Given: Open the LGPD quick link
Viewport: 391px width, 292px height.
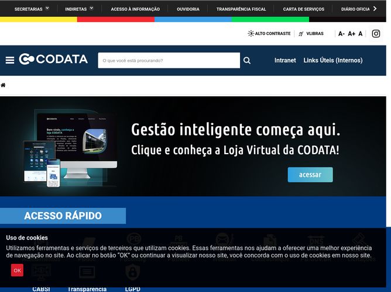Looking at the screenshot, I should click(132, 289).
